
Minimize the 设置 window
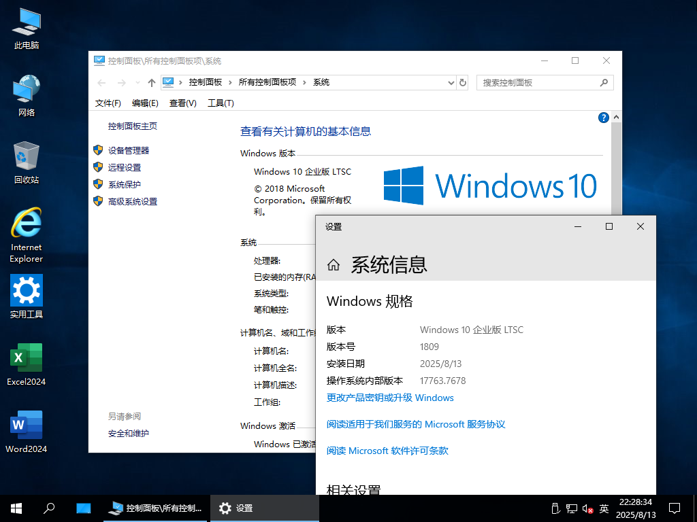[x=578, y=226]
